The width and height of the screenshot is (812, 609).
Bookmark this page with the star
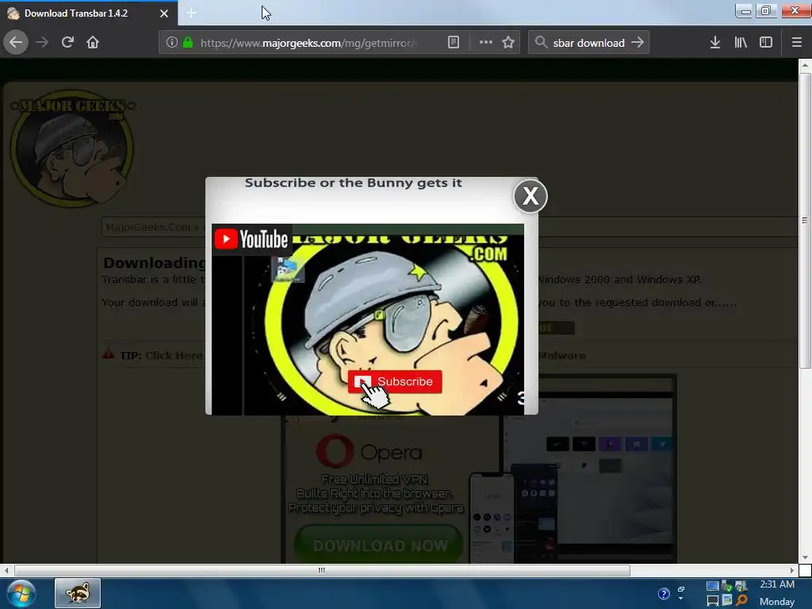(x=508, y=43)
